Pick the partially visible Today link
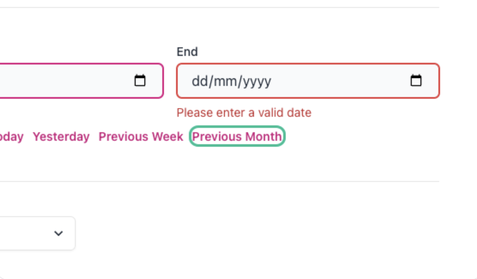This screenshot has height=279, width=477. click(x=12, y=136)
